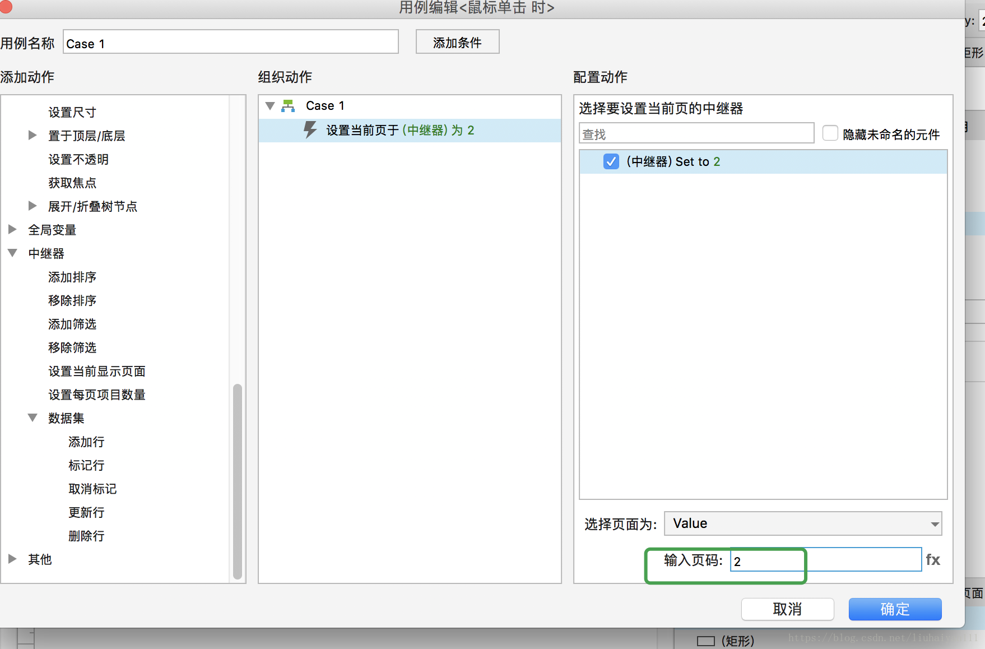The width and height of the screenshot is (985, 649).
Task: Select the 移除筛选 action
Action: 72,347
